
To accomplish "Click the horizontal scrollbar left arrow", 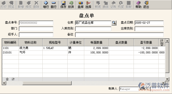I will pyautogui.click(x=4, y=83).
